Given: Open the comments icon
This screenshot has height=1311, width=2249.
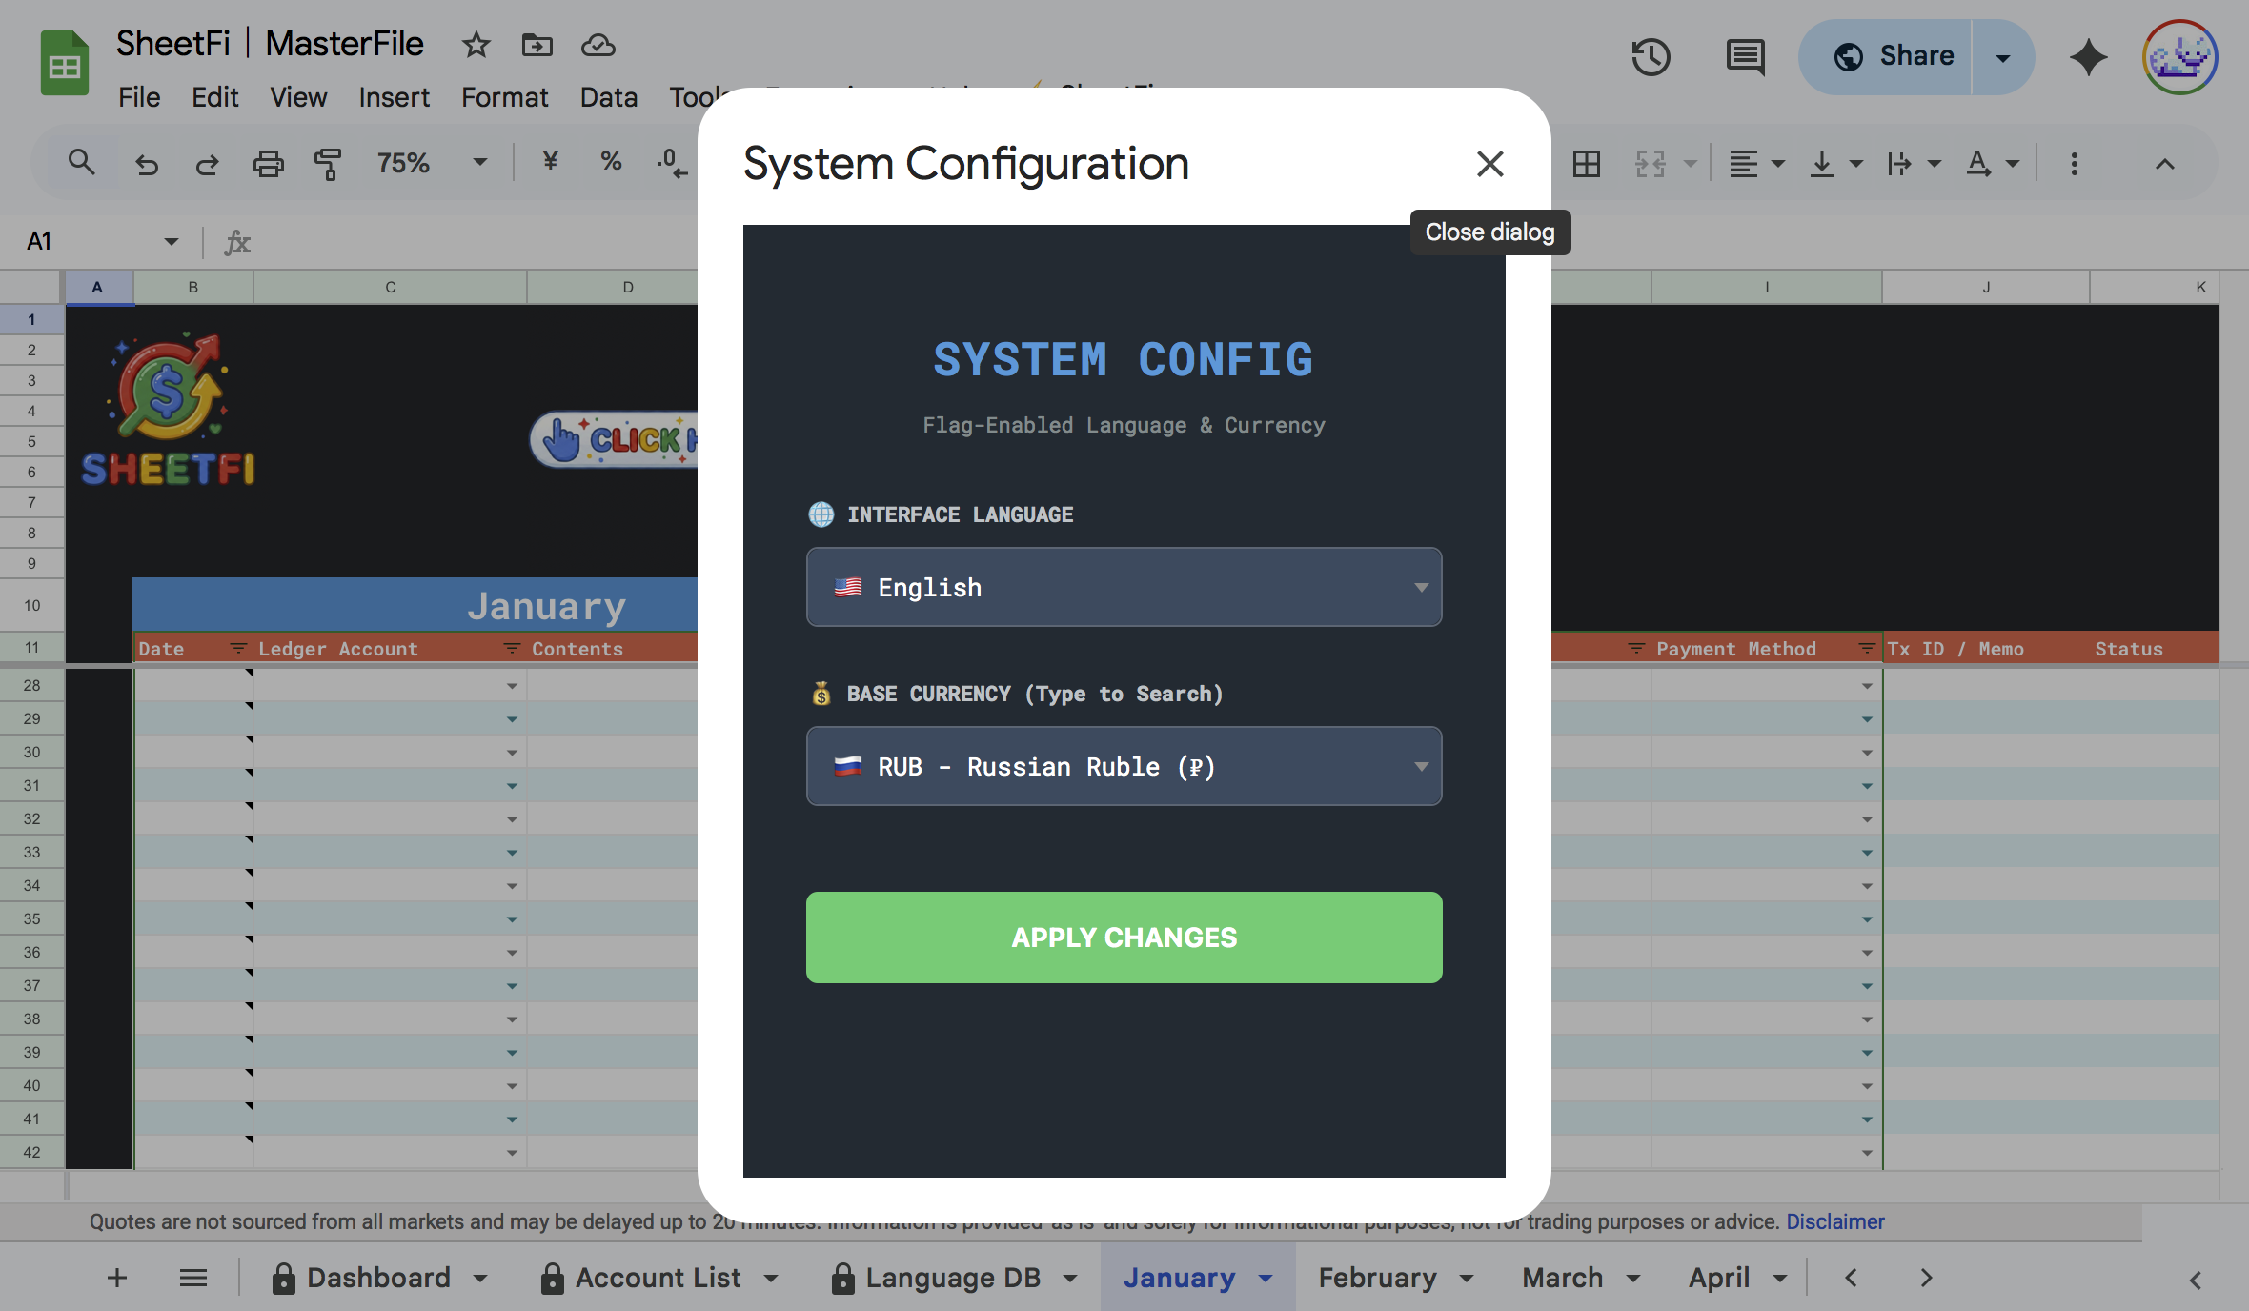Looking at the screenshot, I should point(1745,57).
